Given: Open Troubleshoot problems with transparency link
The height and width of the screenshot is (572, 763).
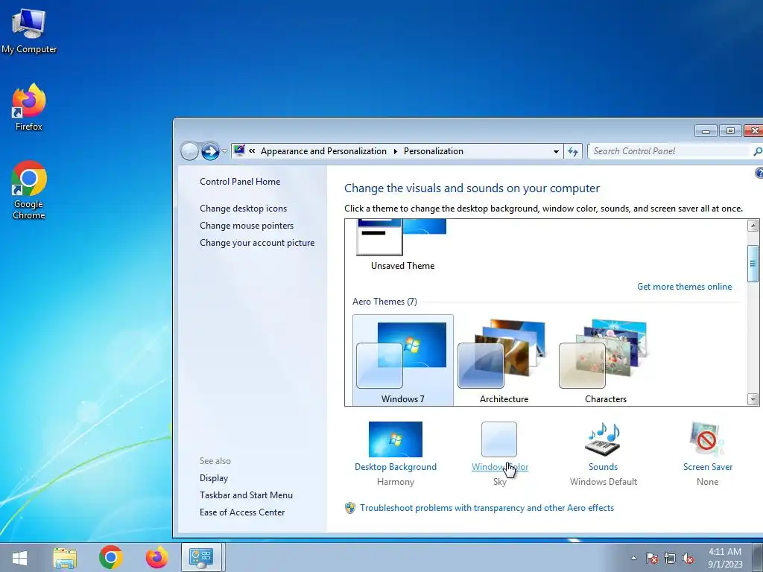Looking at the screenshot, I should coord(487,508).
